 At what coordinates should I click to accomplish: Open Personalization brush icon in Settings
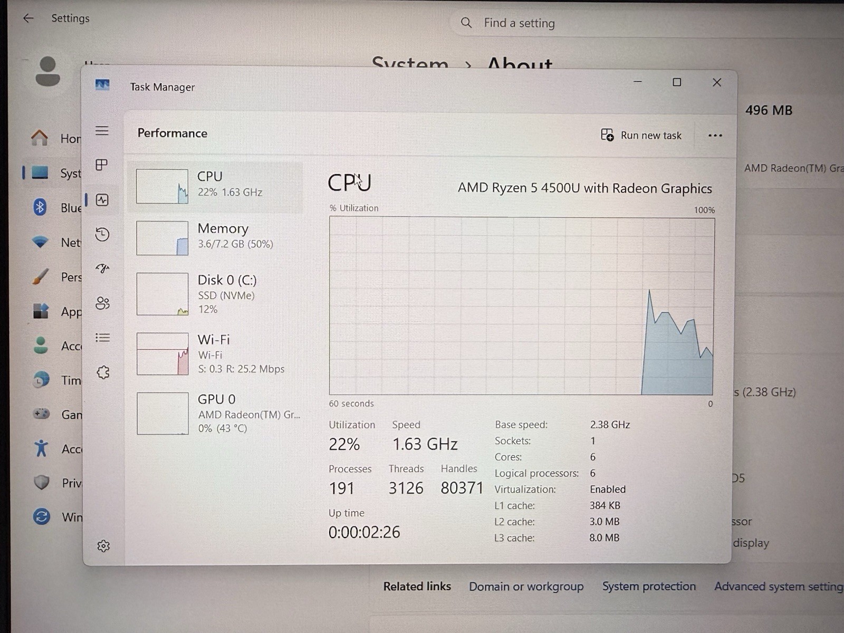(x=41, y=276)
